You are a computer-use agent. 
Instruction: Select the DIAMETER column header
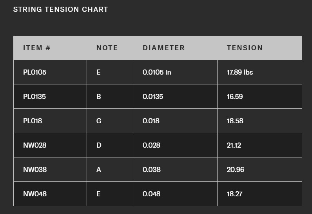[x=163, y=48]
